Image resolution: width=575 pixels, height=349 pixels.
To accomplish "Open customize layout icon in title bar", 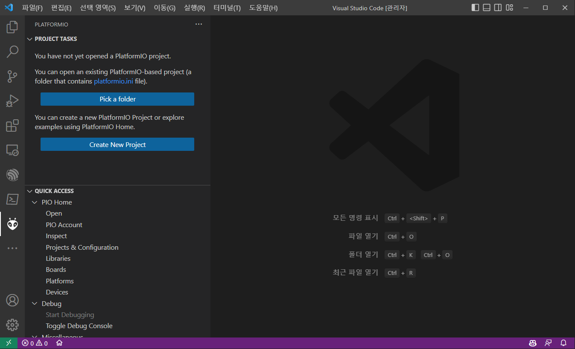I will [509, 8].
